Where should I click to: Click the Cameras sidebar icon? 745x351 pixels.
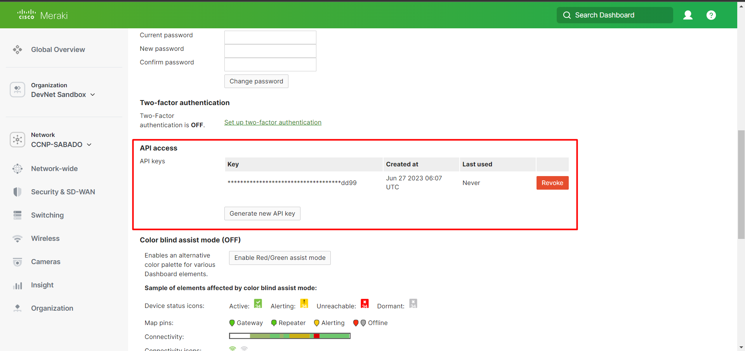pyautogui.click(x=17, y=262)
